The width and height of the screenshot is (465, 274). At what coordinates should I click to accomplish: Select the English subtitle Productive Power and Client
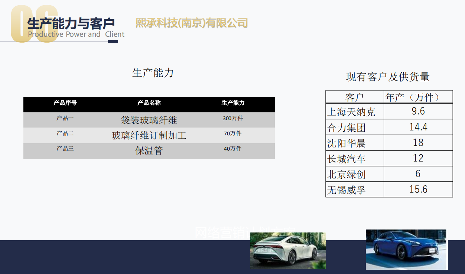[x=76, y=34]
